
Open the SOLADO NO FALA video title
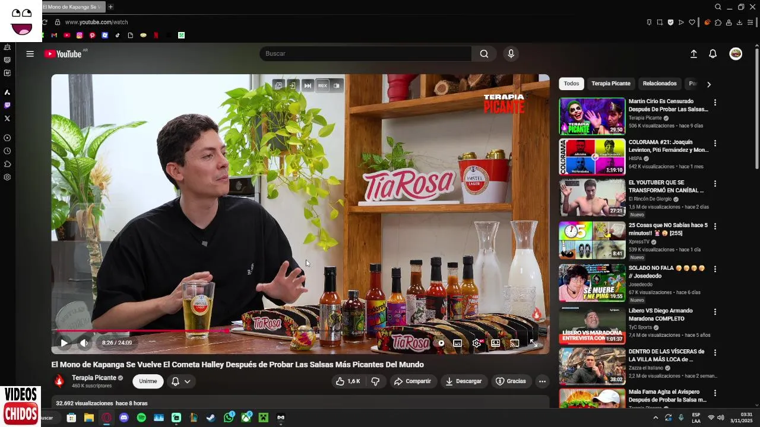pos(667,272)
